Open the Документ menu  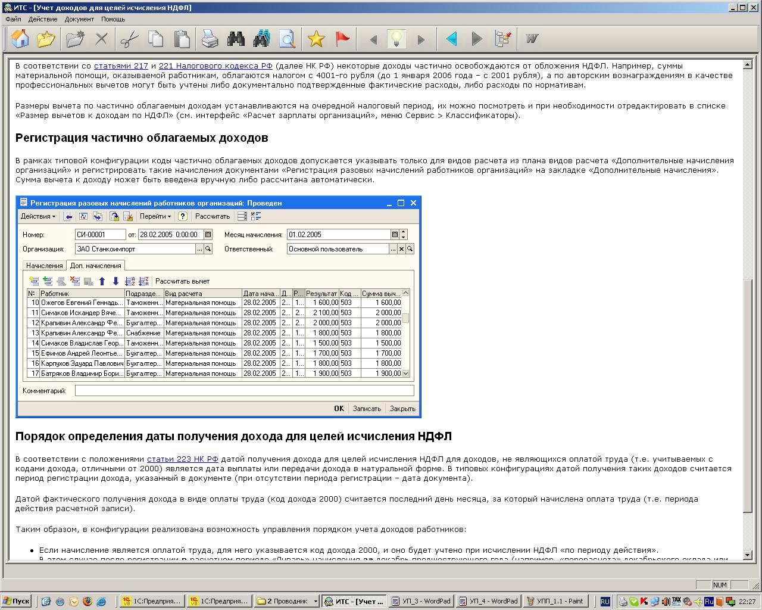pyautogui.click(x=79, y=19)
